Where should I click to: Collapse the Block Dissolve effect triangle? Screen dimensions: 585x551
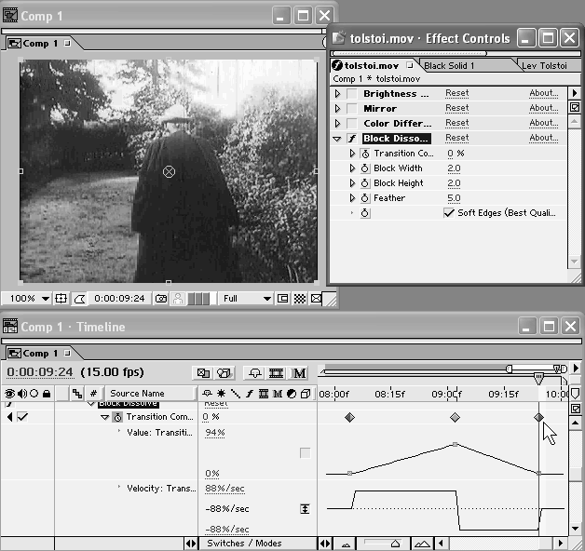point(338,139)
